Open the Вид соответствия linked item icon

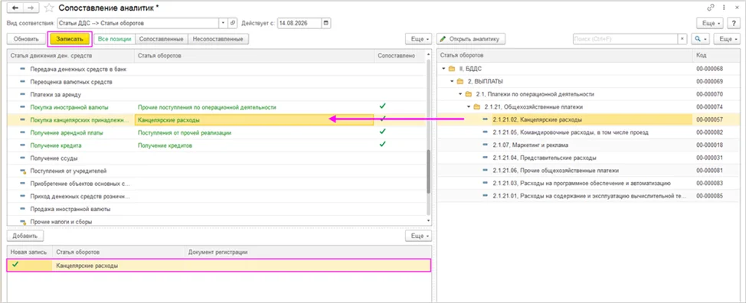click(233, 23)
